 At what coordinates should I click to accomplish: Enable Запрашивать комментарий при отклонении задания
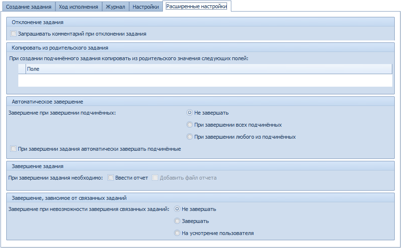[13, 34]
